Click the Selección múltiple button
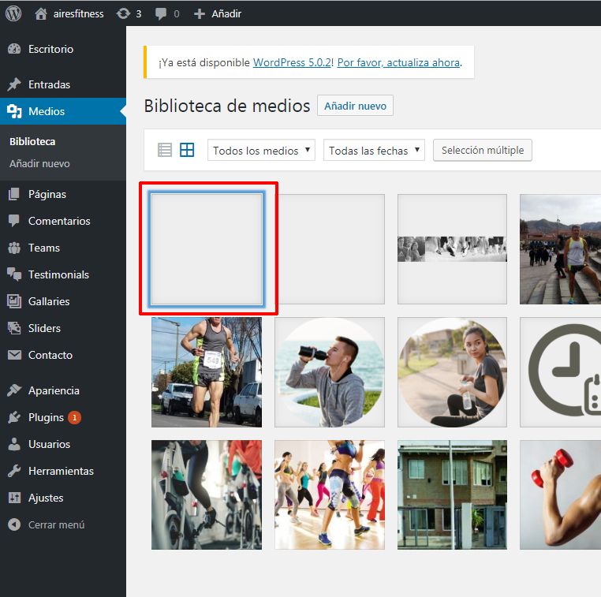The height and width of the screenshot is (597, 601). click(482, 150)
